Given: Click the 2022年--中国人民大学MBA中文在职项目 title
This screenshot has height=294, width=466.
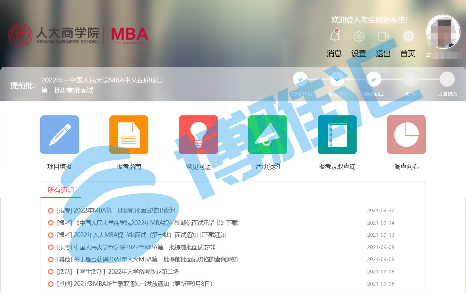Looking at the screenshot, I should [102, 80].
